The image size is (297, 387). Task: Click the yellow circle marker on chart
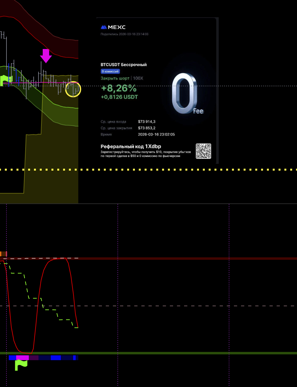73,89
